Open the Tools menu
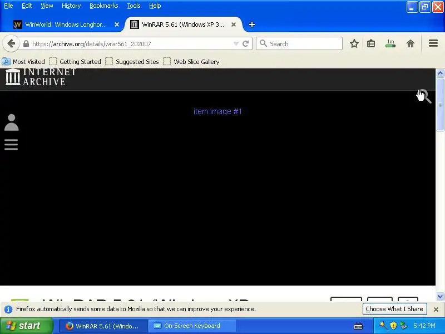This screenshot has width=445, height=334. [133, 6]
